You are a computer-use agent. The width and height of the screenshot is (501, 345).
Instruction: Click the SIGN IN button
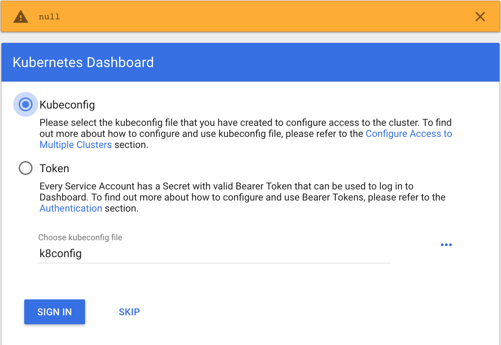54,311
